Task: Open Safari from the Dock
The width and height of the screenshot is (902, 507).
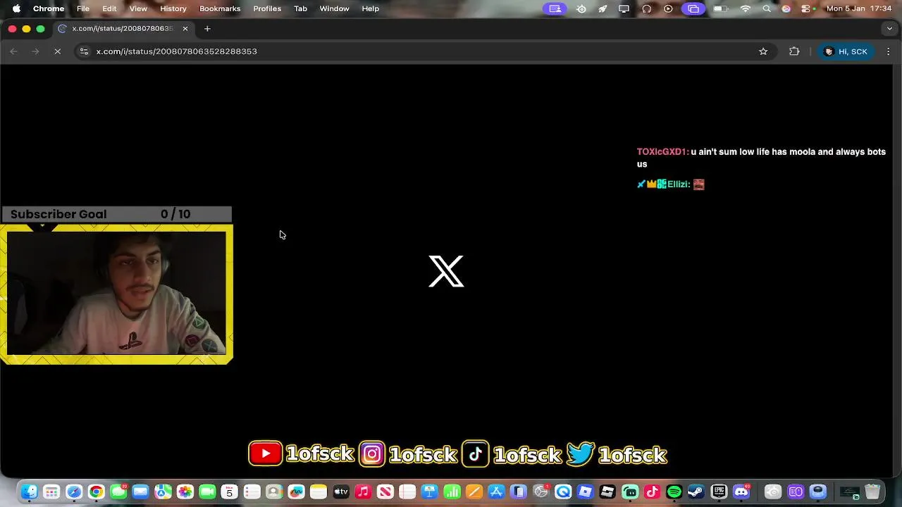Action: 74,492
